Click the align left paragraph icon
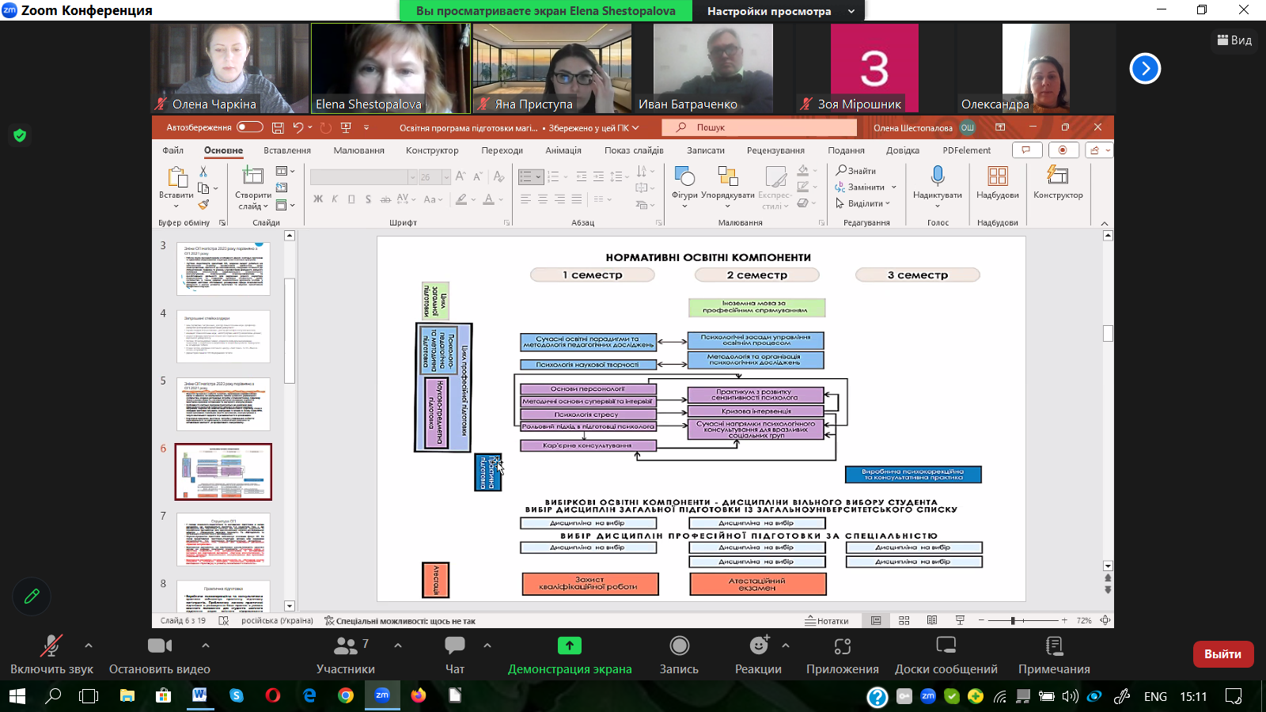 pos(525,199)
